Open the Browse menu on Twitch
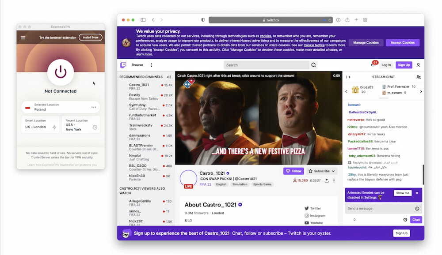Image resolution: width=442 pixels, height=255 pixels. tap(137, 64)
